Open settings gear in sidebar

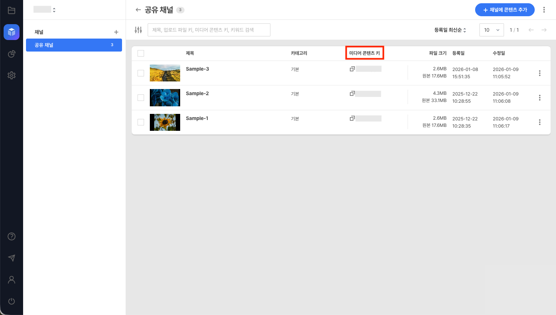pos(12,75)
